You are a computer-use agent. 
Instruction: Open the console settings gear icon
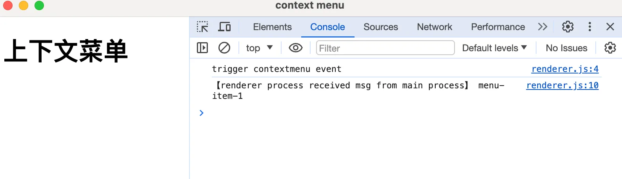pyautogui.click(x=610, y=48)
